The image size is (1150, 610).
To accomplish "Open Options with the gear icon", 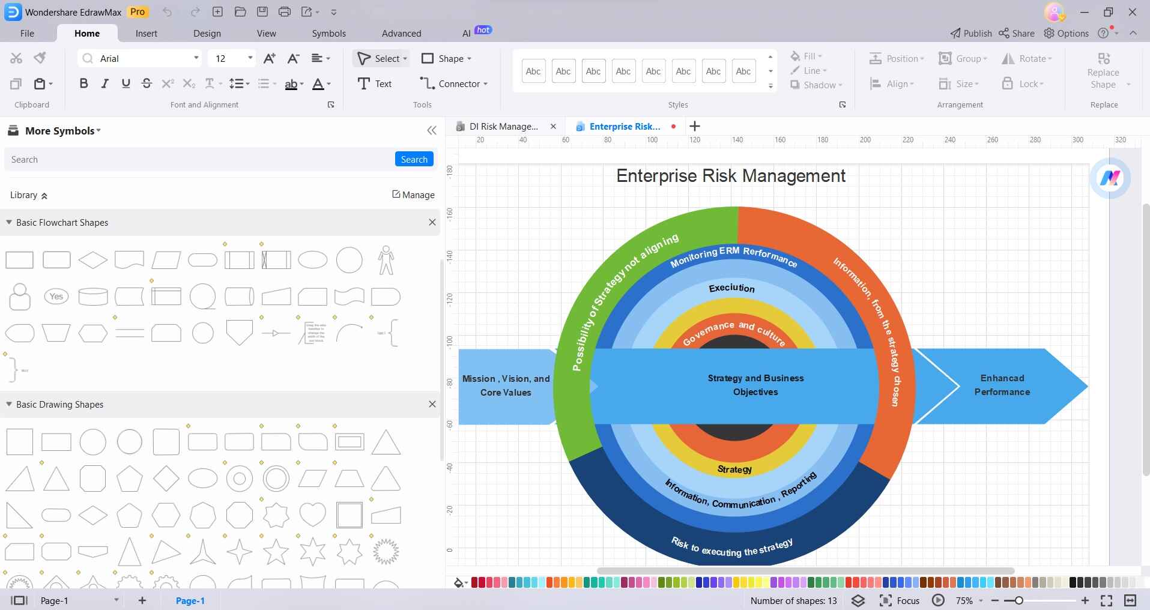I will coord(1067,34).
